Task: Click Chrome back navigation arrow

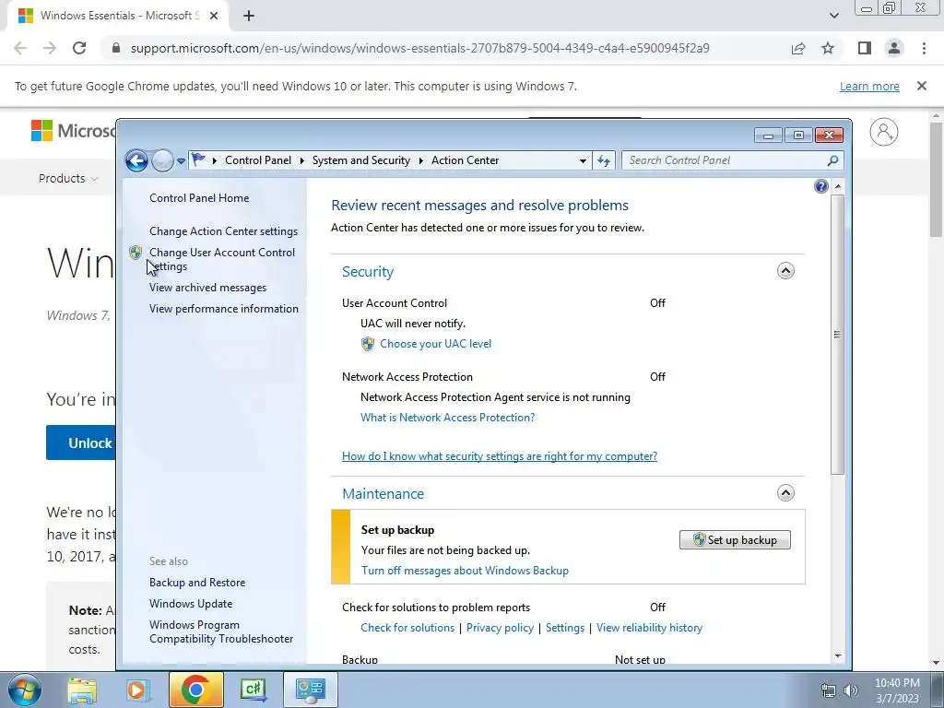Action: pyautogui.click(x=20, y=48)
